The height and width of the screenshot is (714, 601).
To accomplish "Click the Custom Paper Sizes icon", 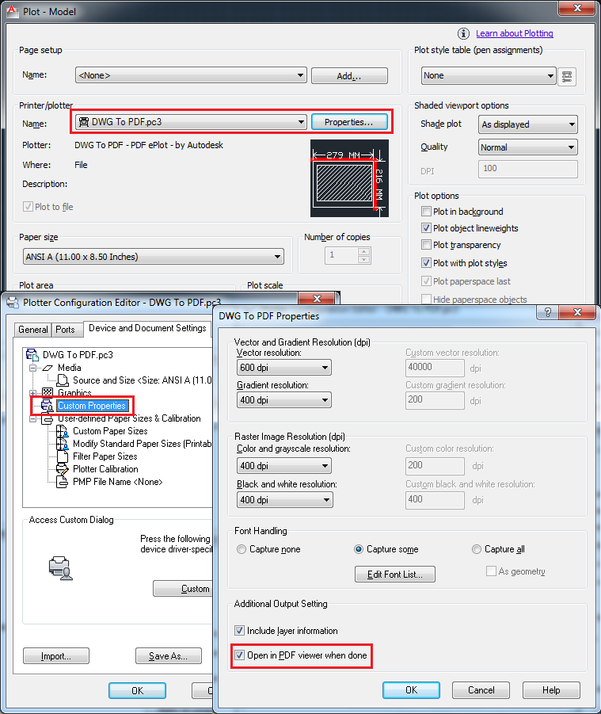I will click(x=63, y=431).
